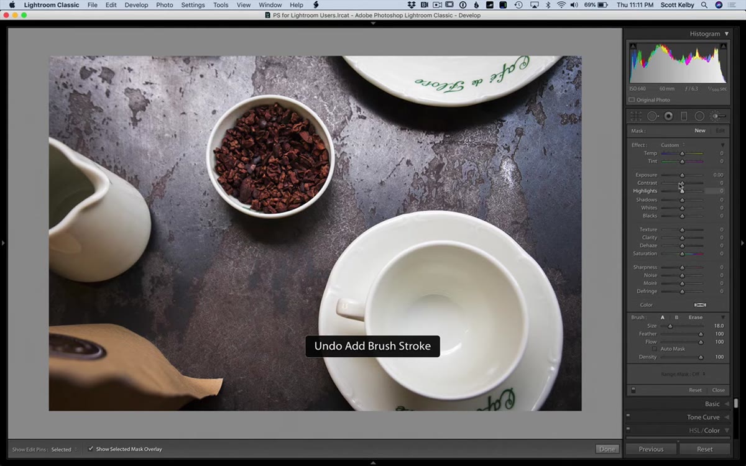Select the Adjustment Brush tool

point(718,116)
